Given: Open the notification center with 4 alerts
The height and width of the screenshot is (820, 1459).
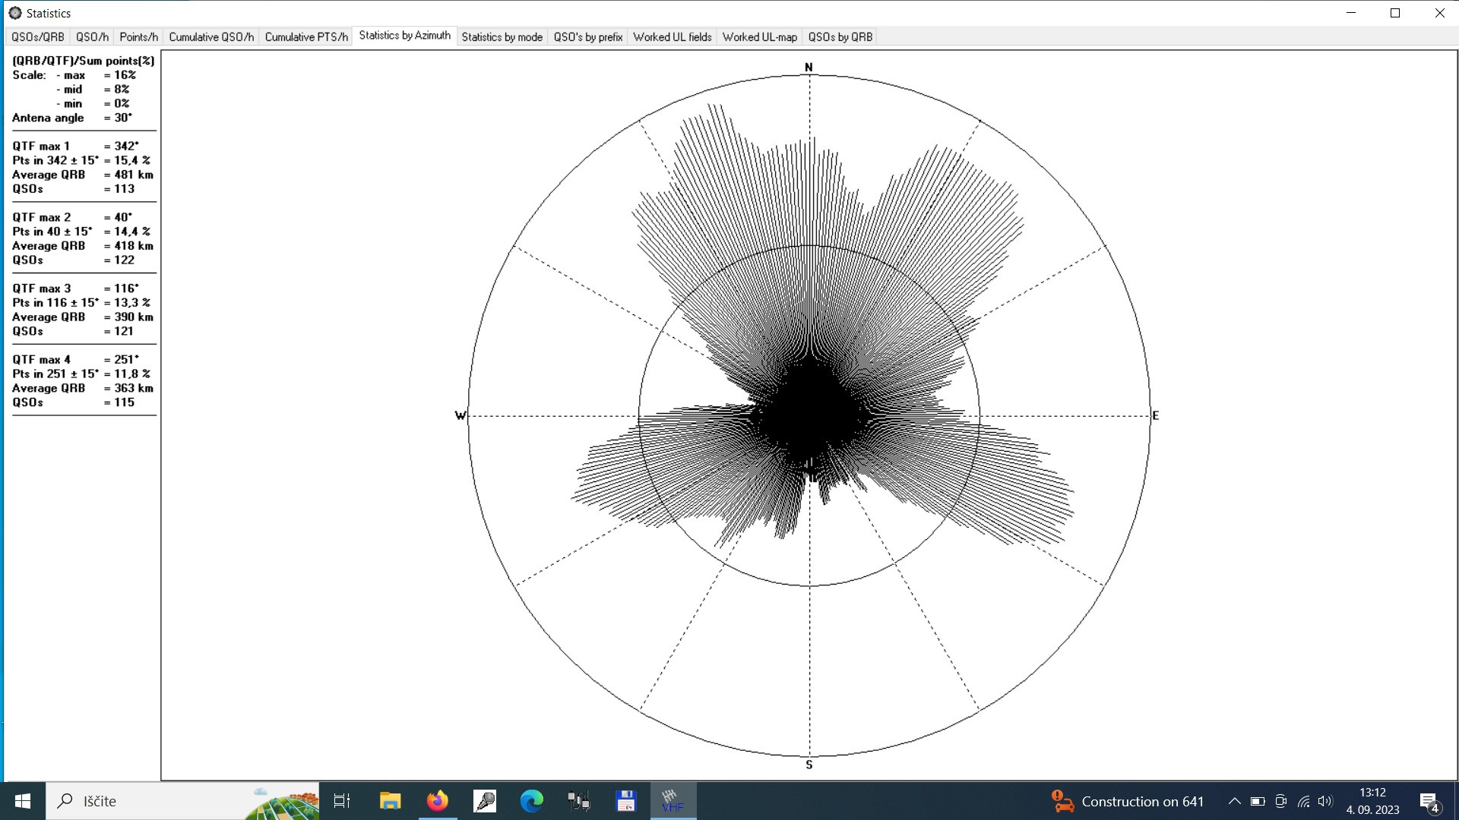Looking at the screenshot, I should tap(1429, 802).
